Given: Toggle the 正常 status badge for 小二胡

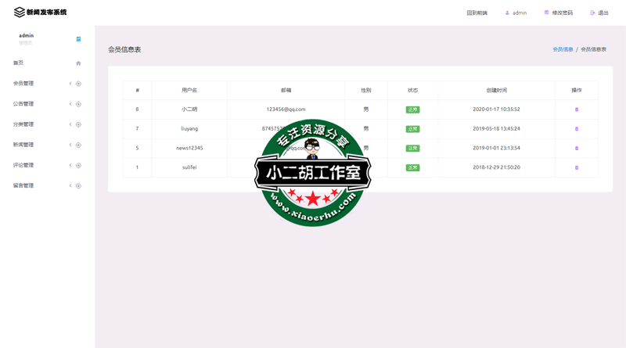Looking at the screenshot, I should (412, 109).
